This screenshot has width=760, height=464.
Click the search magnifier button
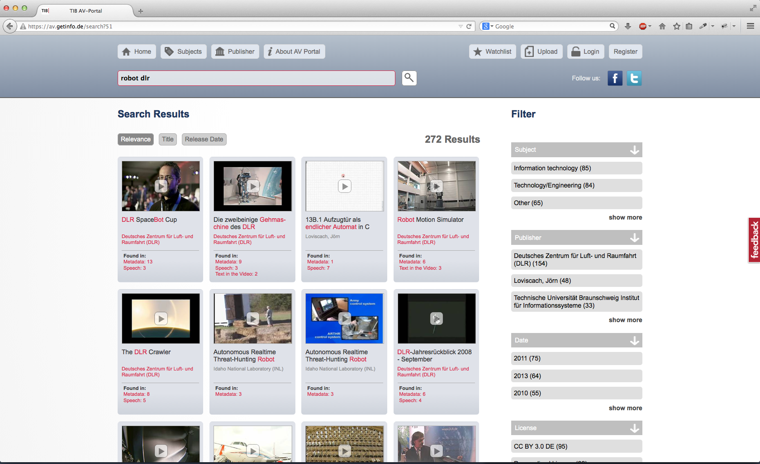(x=409, y=78)
